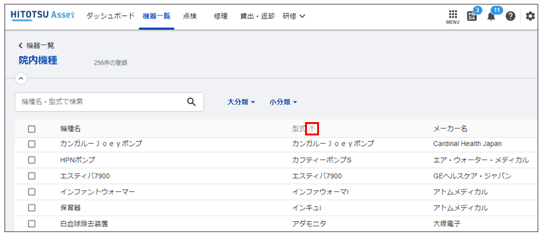
Task: Click the エア・ウォーター・メディカル maker cell
Action: click(x=481, y=160)
